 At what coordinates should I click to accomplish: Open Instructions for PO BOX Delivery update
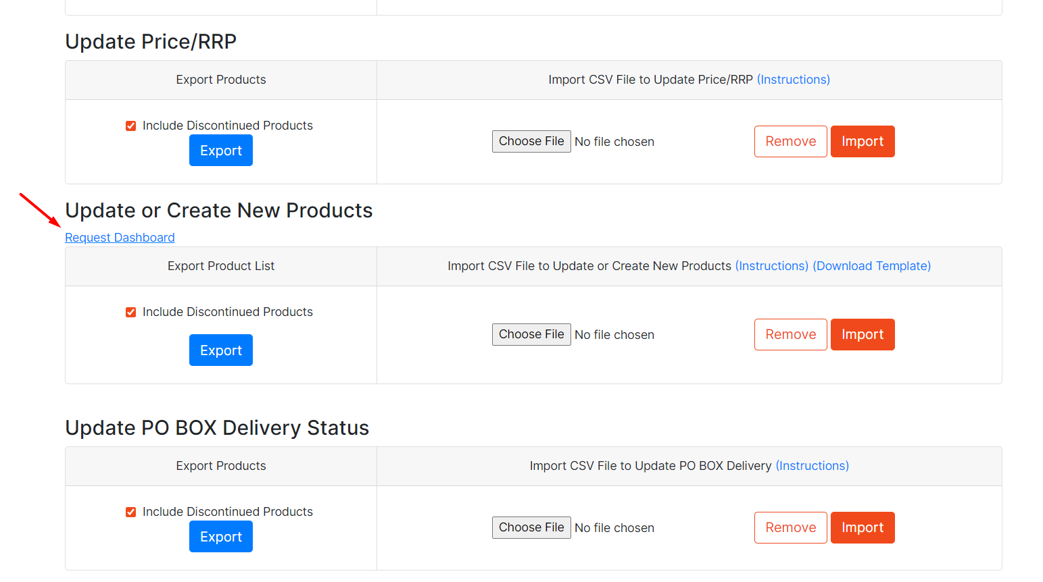point(812,466)
